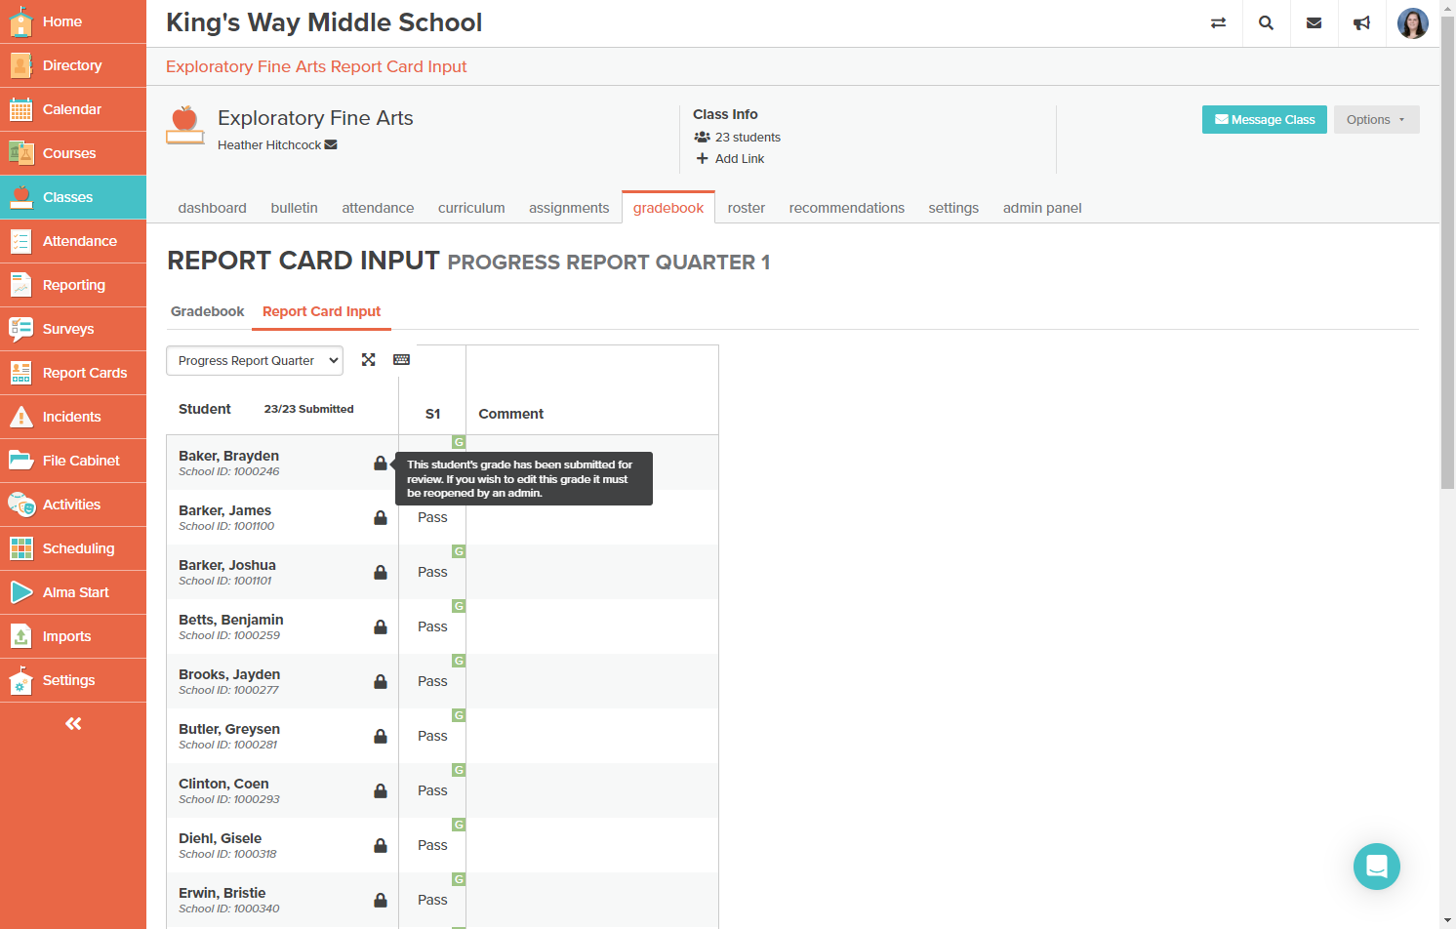
Task: Open the messages envelope icon in header
Action: (1314, 22)
